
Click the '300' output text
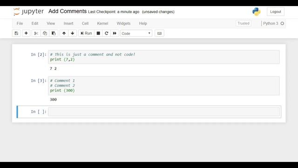(x=53, y=99)
